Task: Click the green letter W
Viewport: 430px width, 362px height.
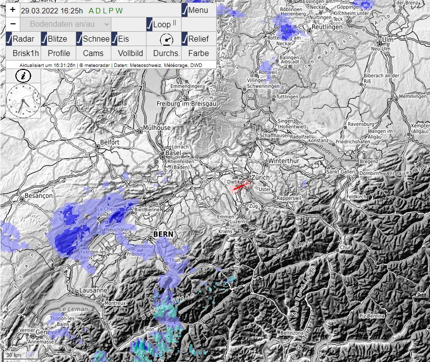Action: tap(119, 11)
